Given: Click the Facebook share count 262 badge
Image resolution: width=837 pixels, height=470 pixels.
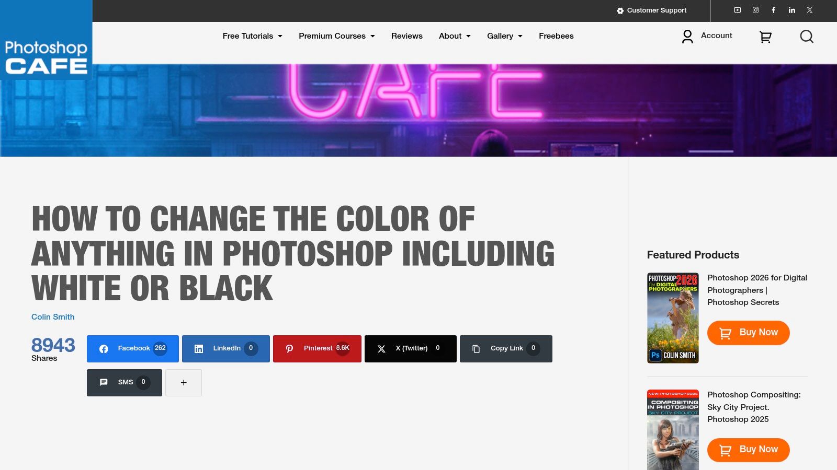Looking at the screenshot, I should [x=160, y=348].
